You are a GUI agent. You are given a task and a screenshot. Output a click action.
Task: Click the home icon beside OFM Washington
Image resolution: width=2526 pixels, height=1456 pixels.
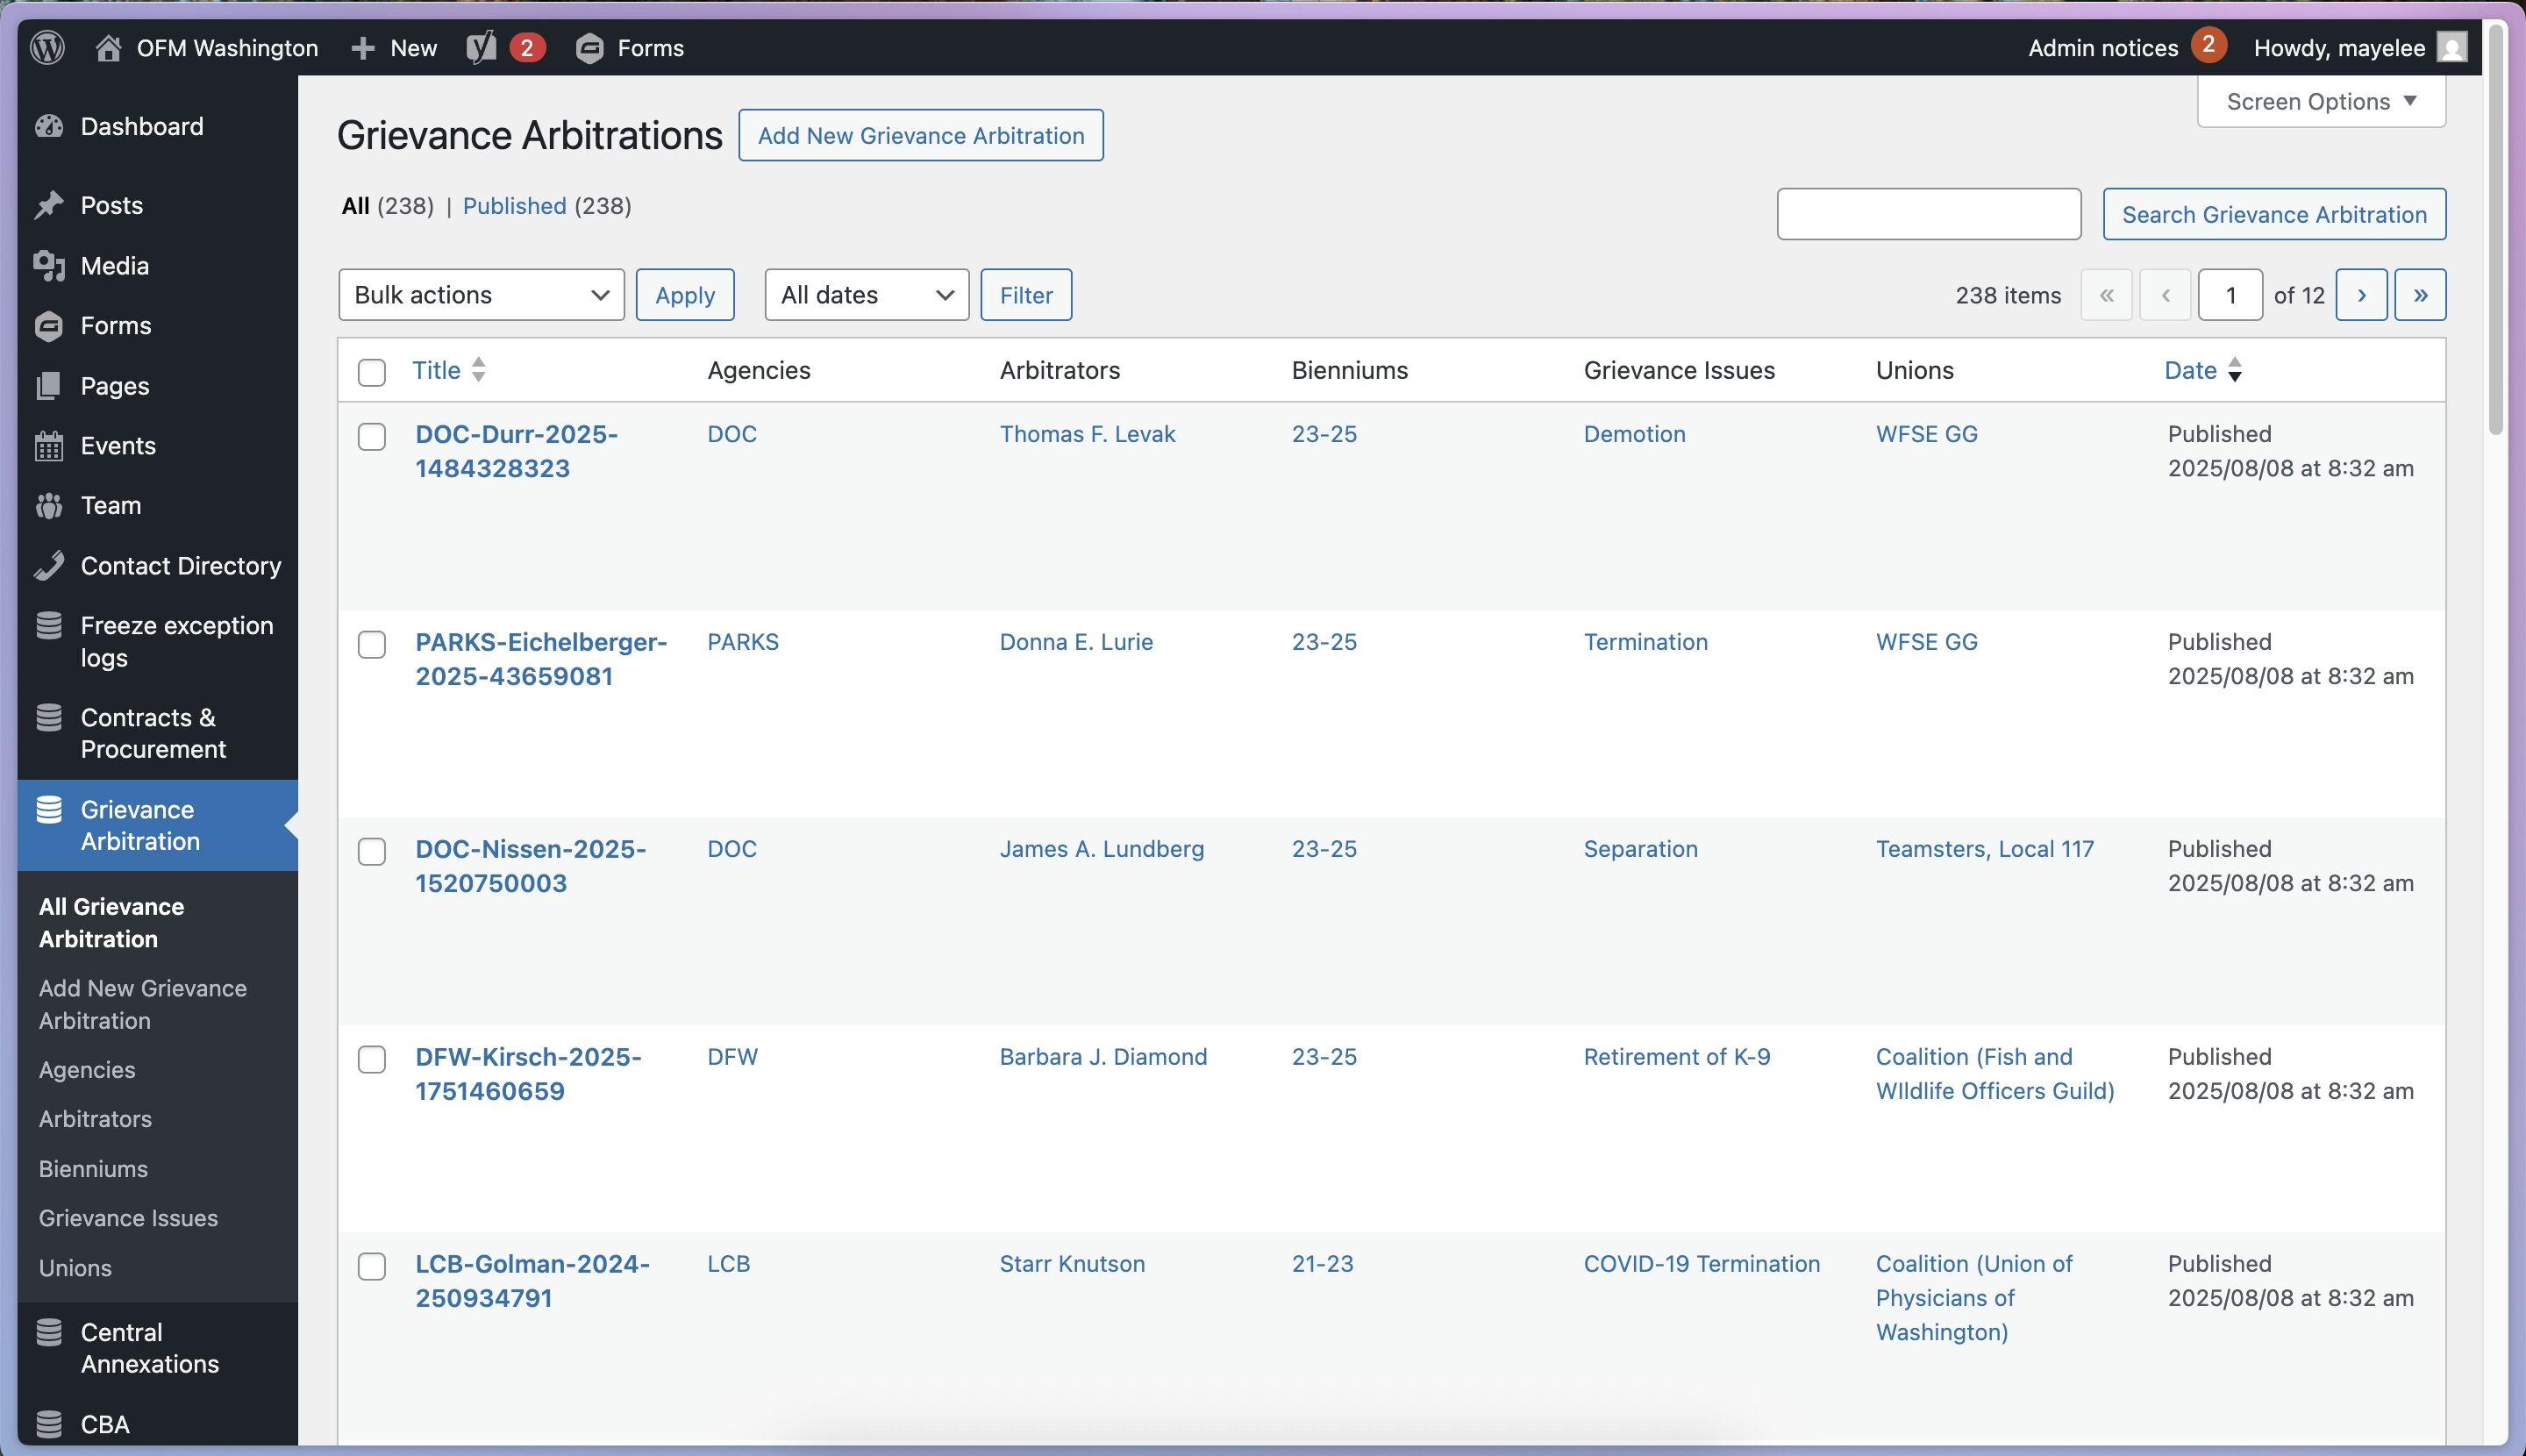pyautogui.click(x=108, y=47)
